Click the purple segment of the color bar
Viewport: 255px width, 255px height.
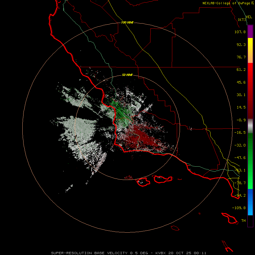point(250,31)
